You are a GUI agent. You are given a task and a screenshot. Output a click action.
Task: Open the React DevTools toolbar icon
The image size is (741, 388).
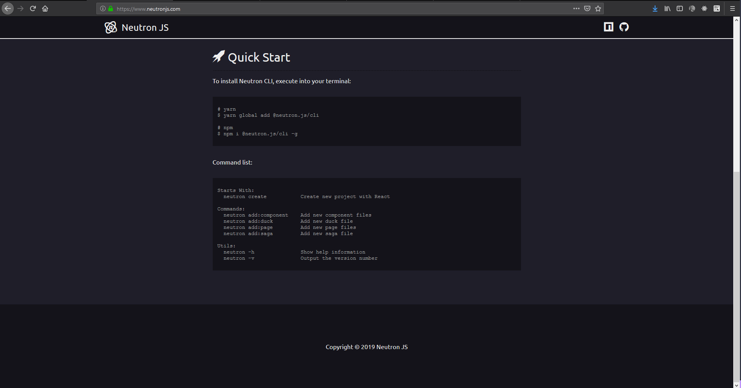click(704, 8)
